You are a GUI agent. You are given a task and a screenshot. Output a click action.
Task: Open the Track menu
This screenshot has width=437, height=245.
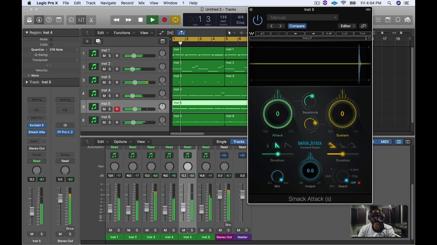click(x=90, y=3)
